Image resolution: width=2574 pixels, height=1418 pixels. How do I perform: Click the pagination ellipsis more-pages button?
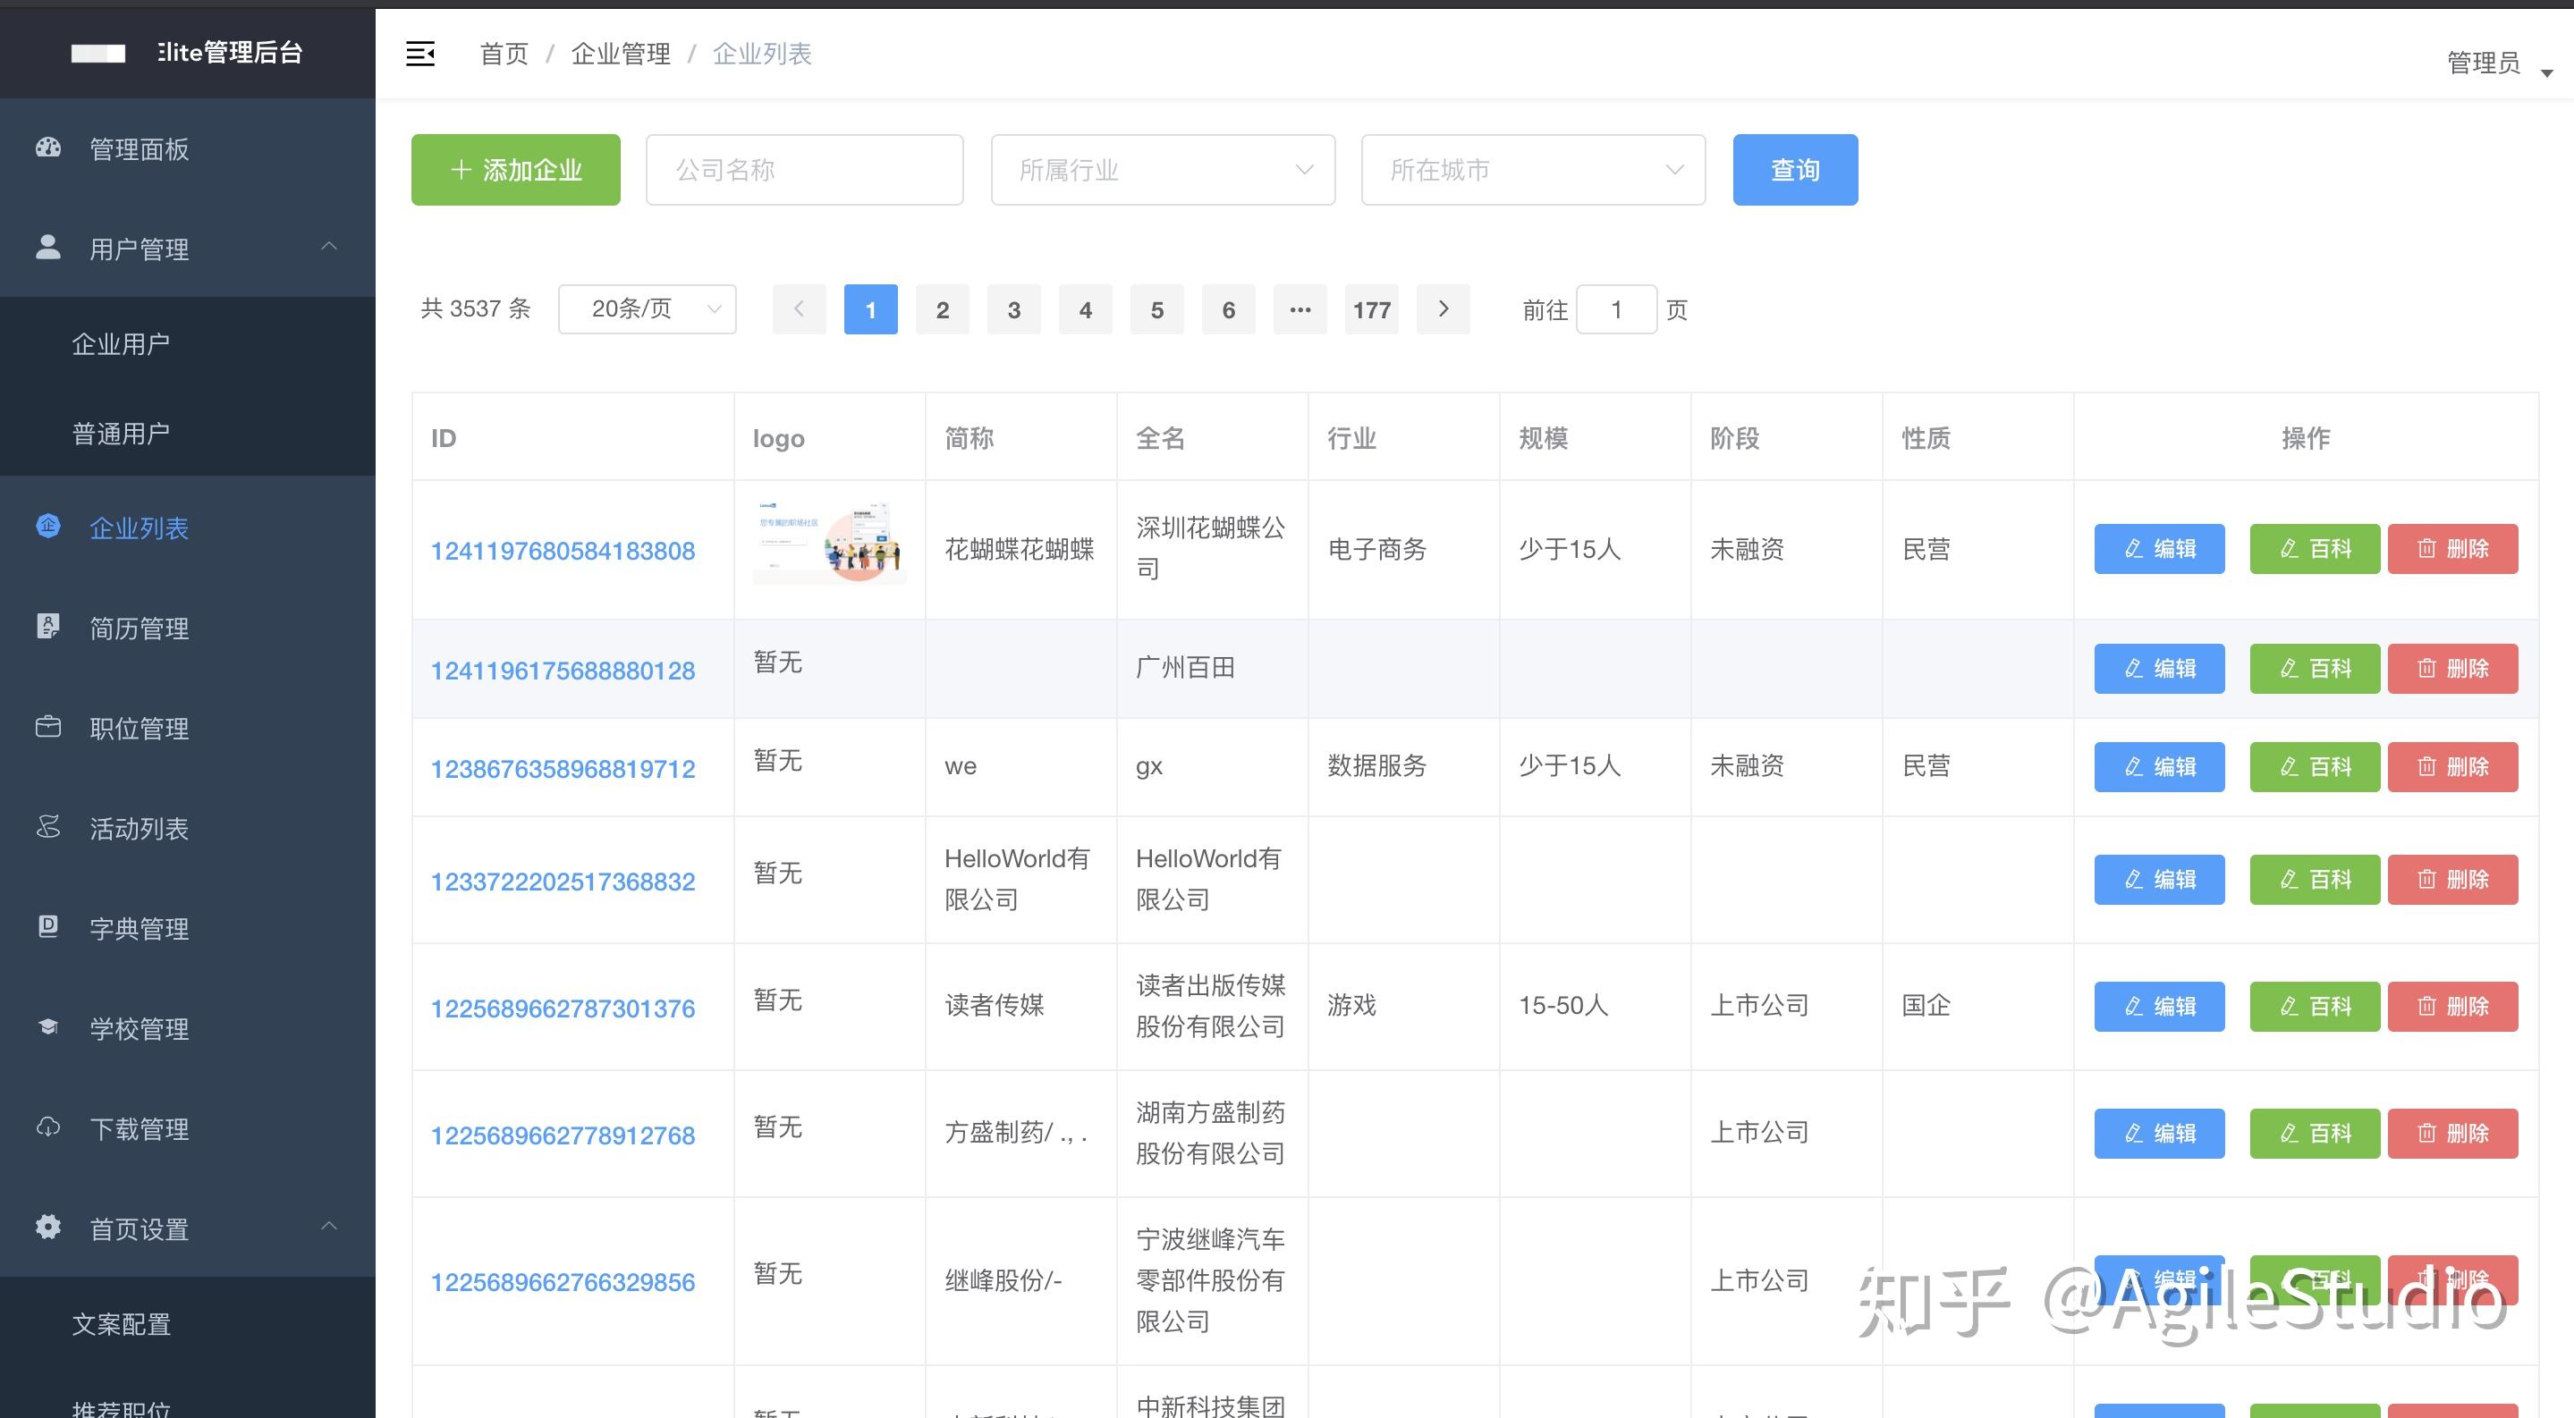[1300, 309]
